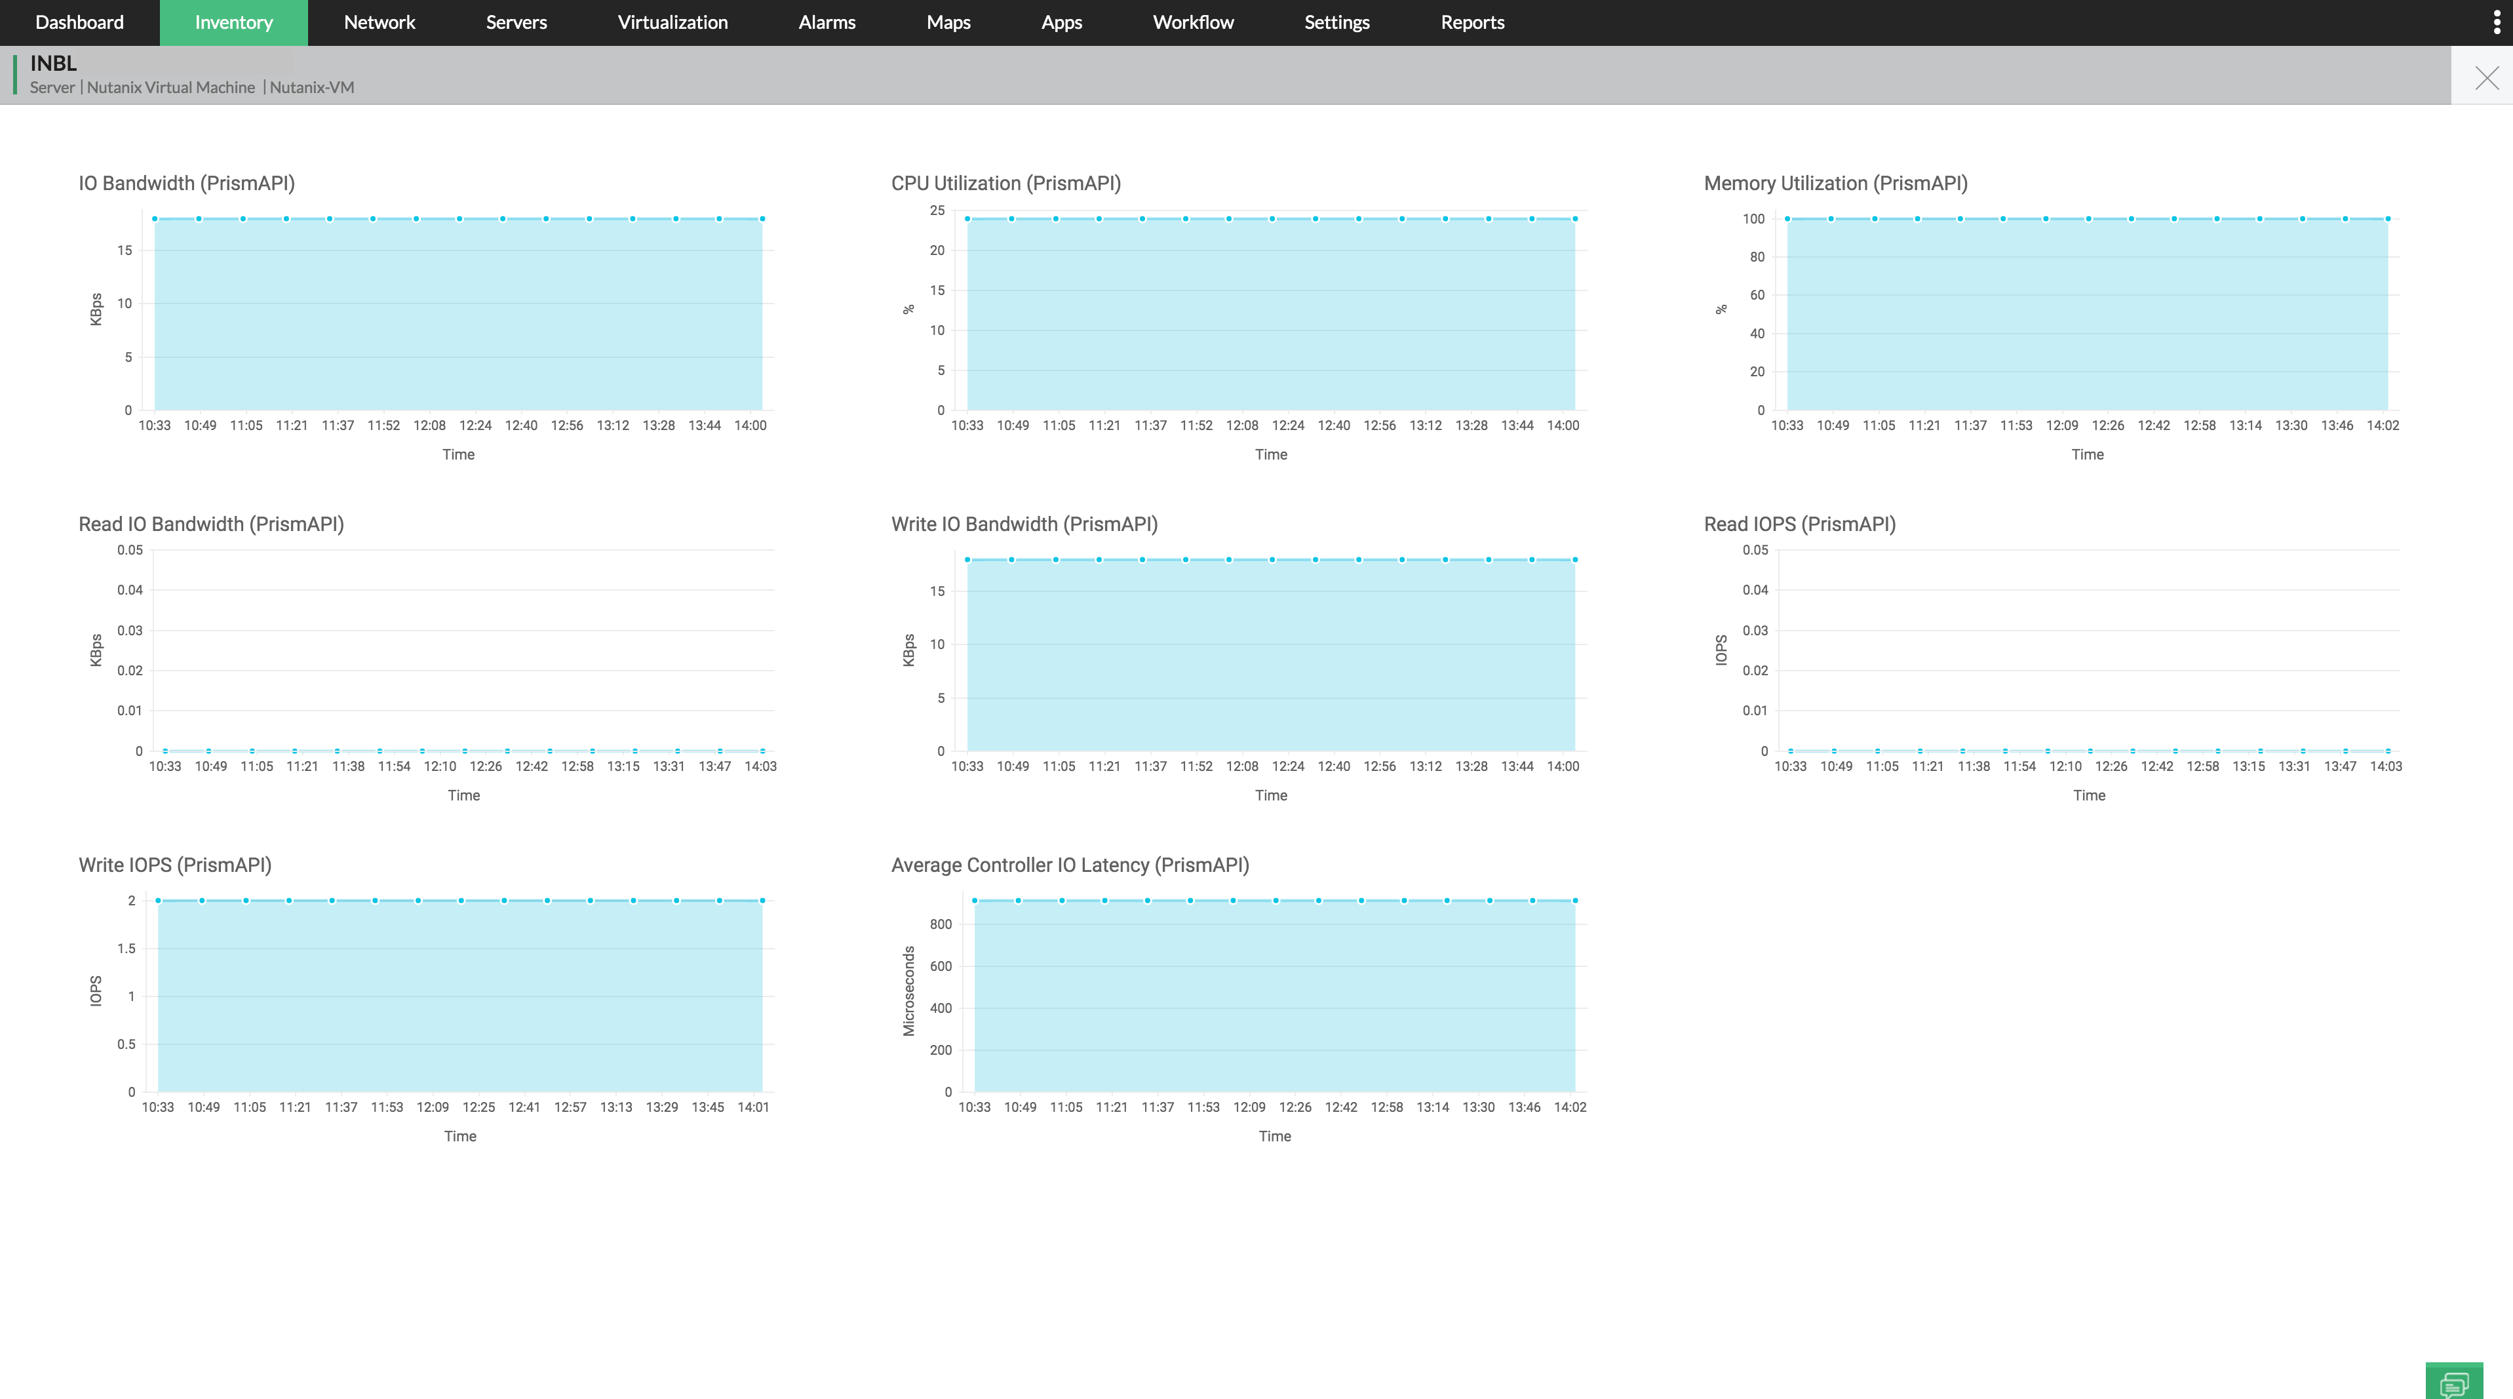Select the Alarms menu item
Screen dimensions: 2513x1399
(827, 22)
